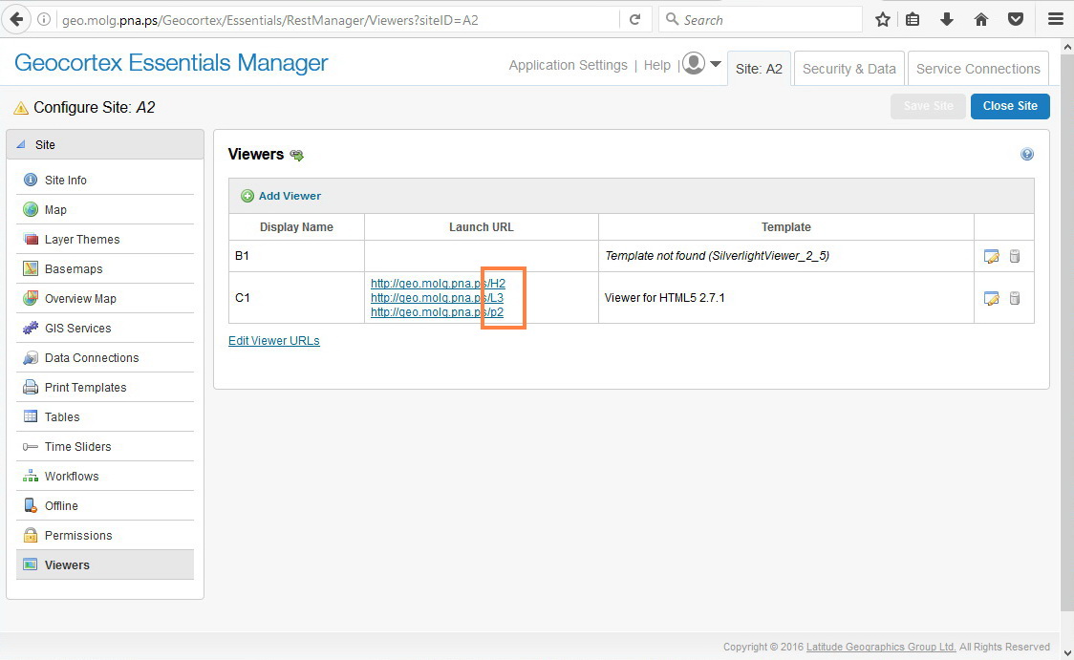Image resolution: width=1074 pixels, height=660 pixels.
Task: Click the Viewers help question mark icon
Action: (x=1027, y=154)
